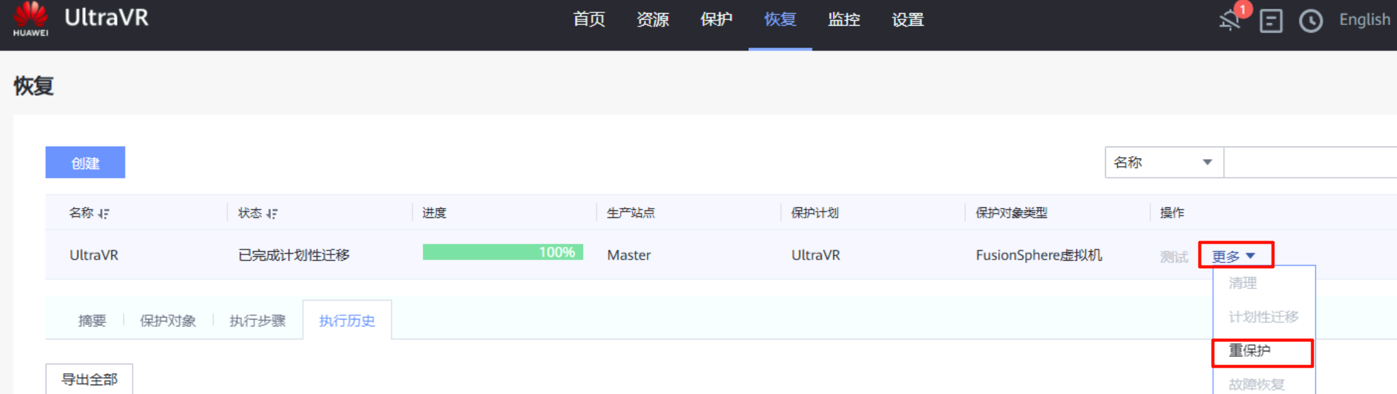Image resolution: width=1397 pixels, height=394 pixels.
Task: Click the 导出全部 button
Action: click(89, 379)
